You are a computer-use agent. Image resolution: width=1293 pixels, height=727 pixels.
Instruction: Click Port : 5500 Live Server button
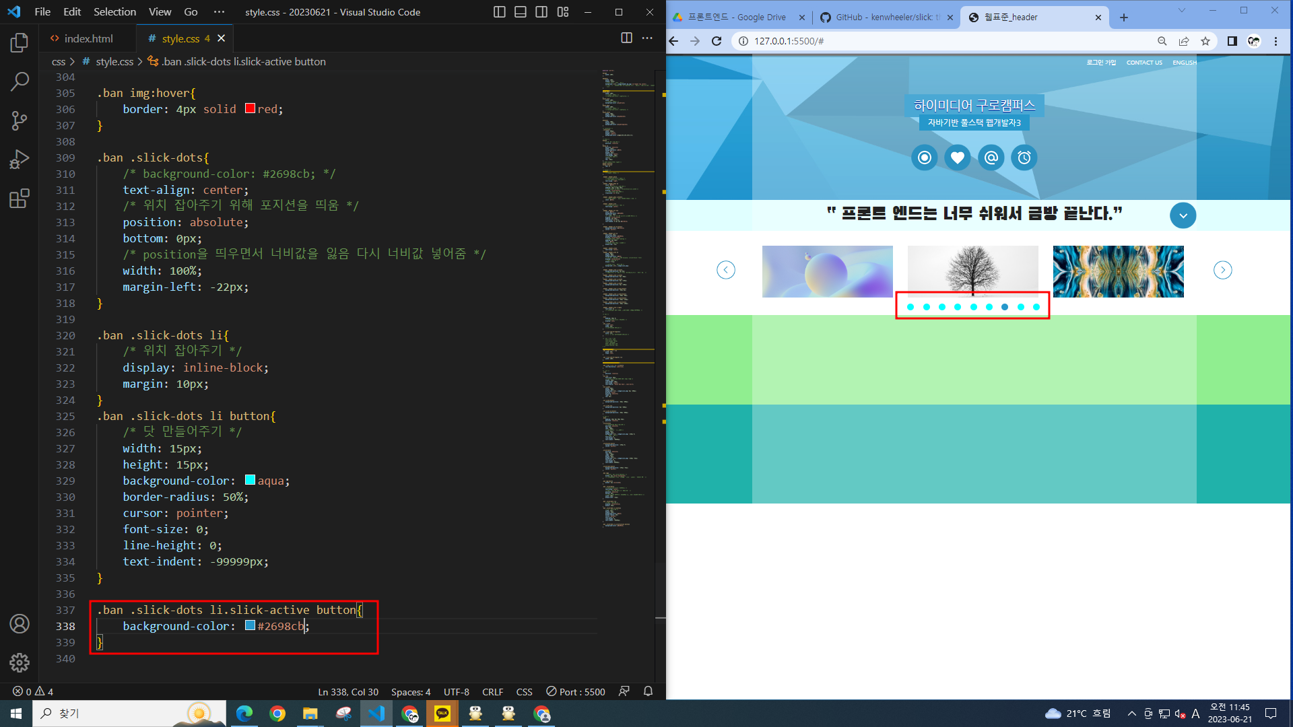pyautogui.click(x=576, y=691)
